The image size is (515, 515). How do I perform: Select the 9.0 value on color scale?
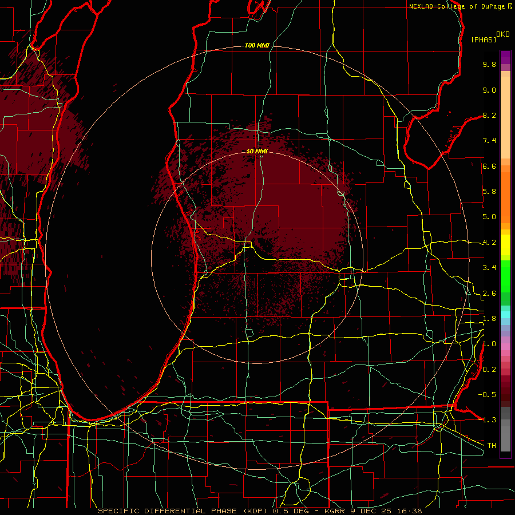pyautogui.click(x=489, y=90)
